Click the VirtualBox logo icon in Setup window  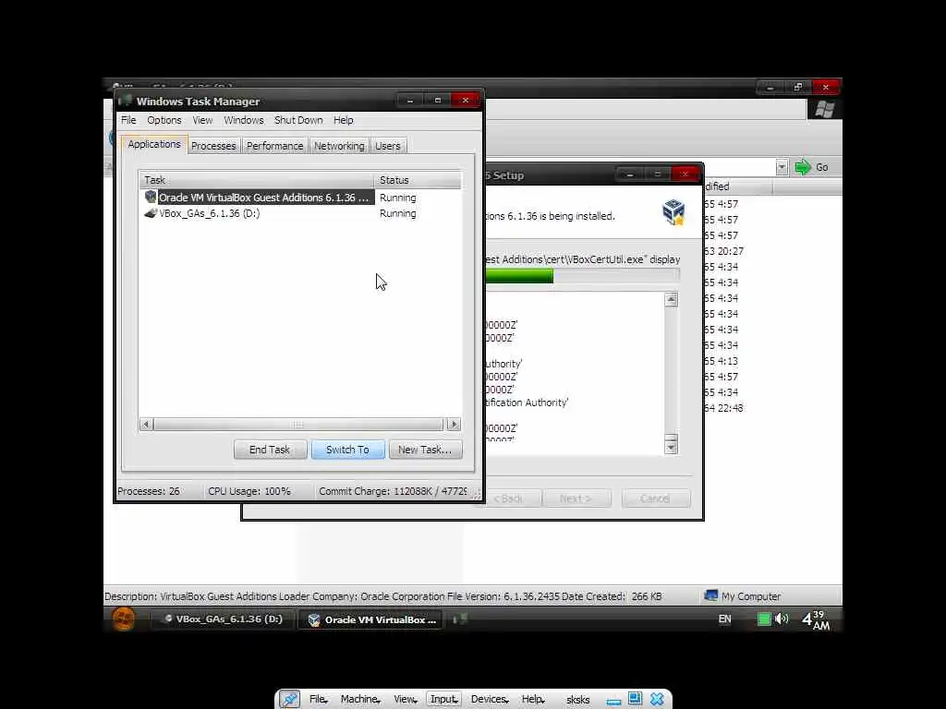[673, 212]
